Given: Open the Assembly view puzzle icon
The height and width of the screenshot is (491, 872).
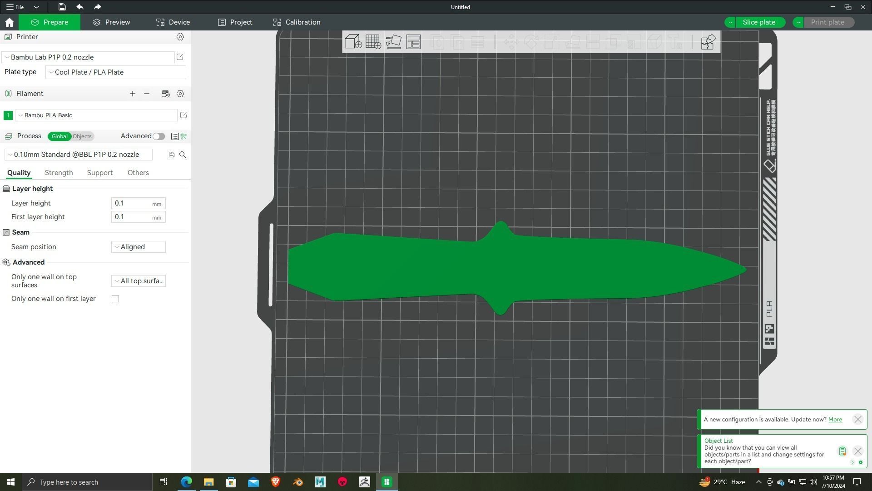Looking at the screenshot, I should [708, 42].
